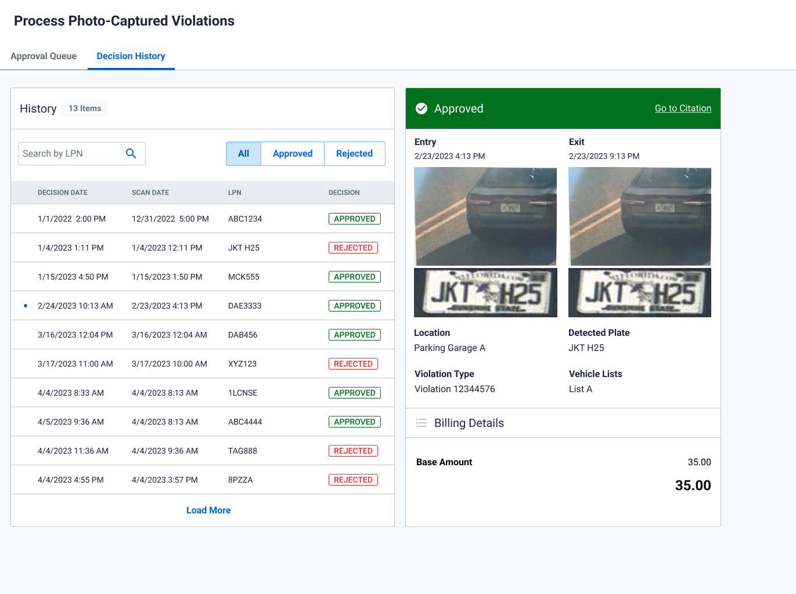Filter history by Rejected decisions

click(354, 154)
